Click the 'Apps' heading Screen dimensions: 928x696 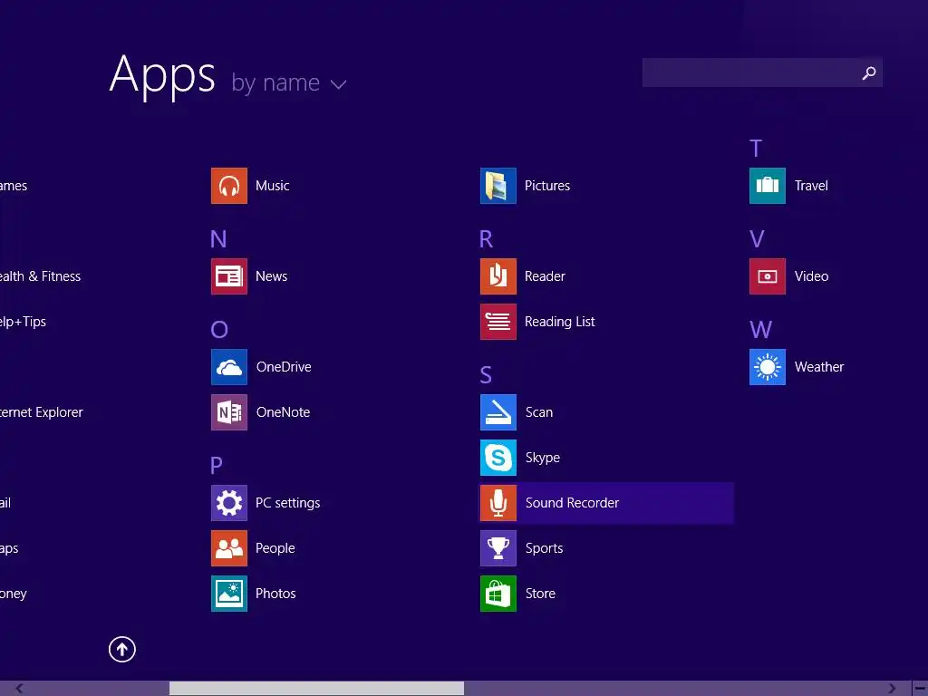pyautogui.click(x=162, y=76)
